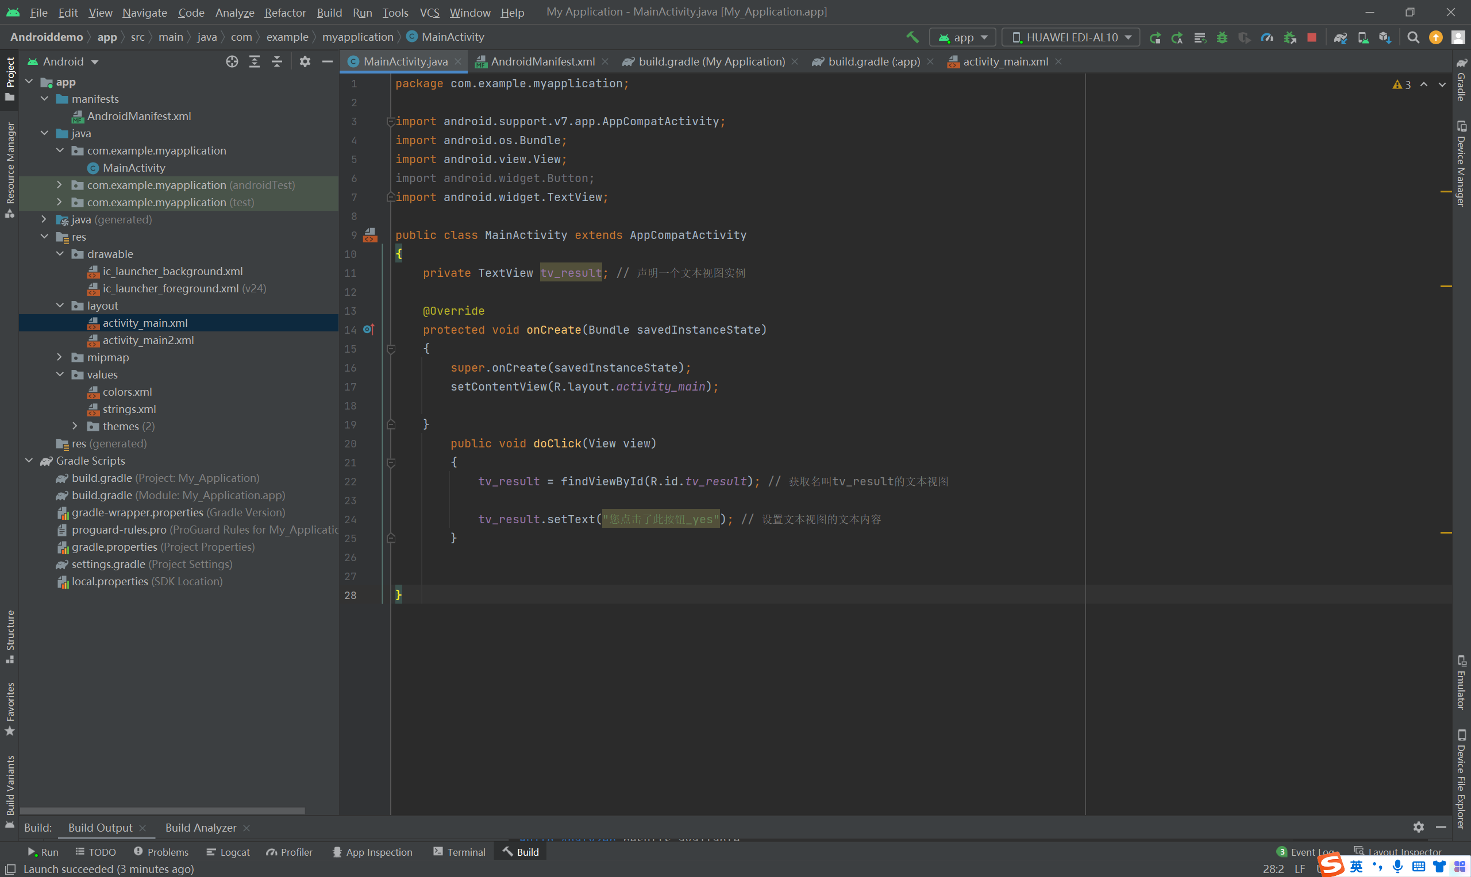
Task: Click Sync Project with Gradle Files icon
Action: point(1341,37)
